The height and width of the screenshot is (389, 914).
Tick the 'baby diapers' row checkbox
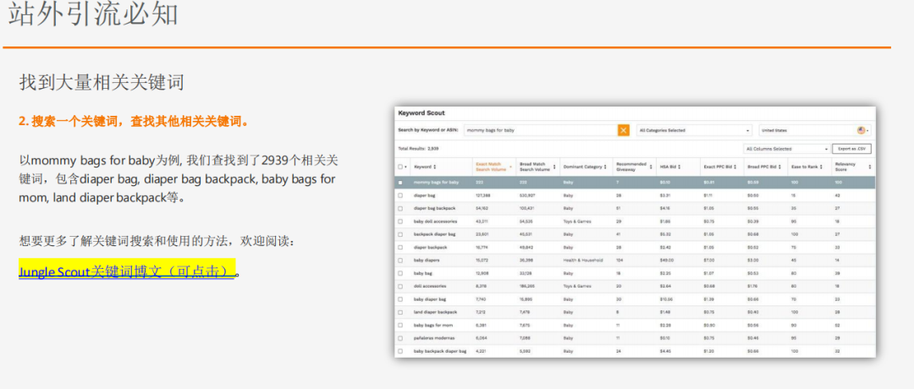point(400,260)
